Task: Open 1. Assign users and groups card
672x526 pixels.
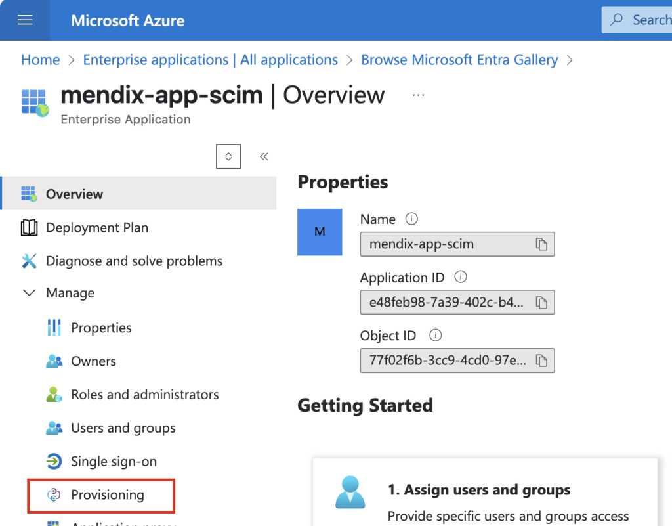Action: coord(485,492)
